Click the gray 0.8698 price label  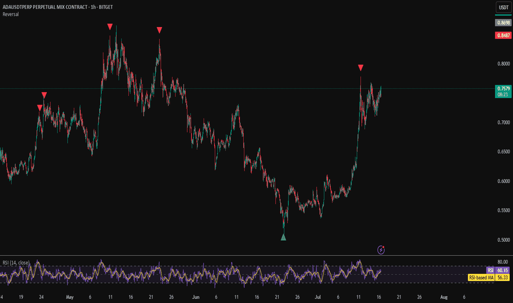pos(503,23)
